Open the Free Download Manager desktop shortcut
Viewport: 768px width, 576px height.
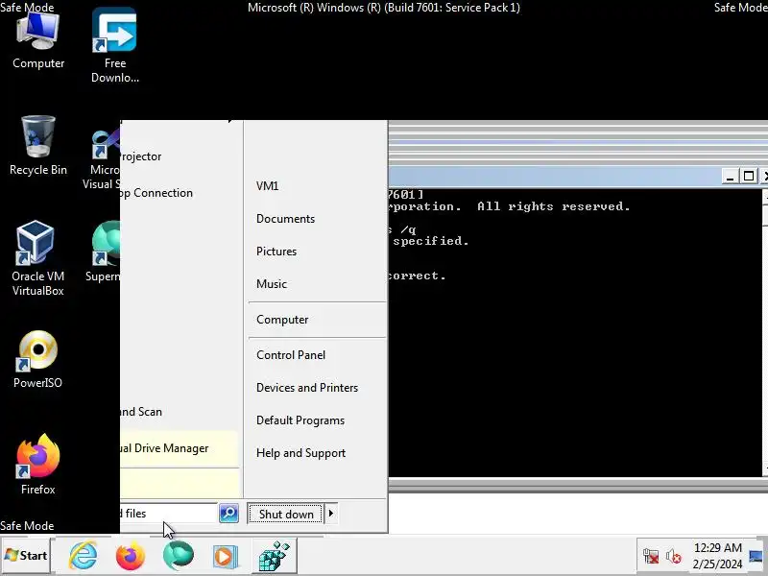(114, 45)
